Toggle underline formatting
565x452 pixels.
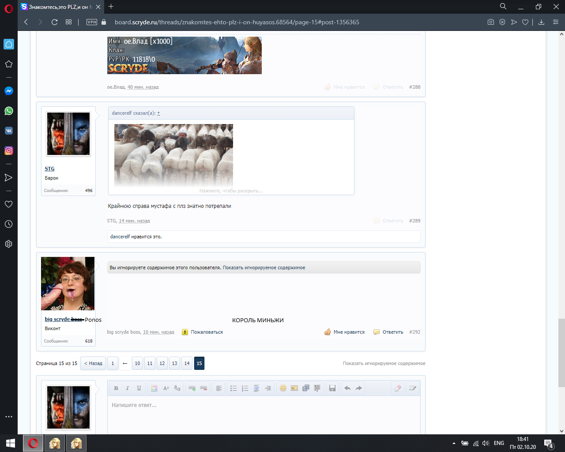point(138,388)
